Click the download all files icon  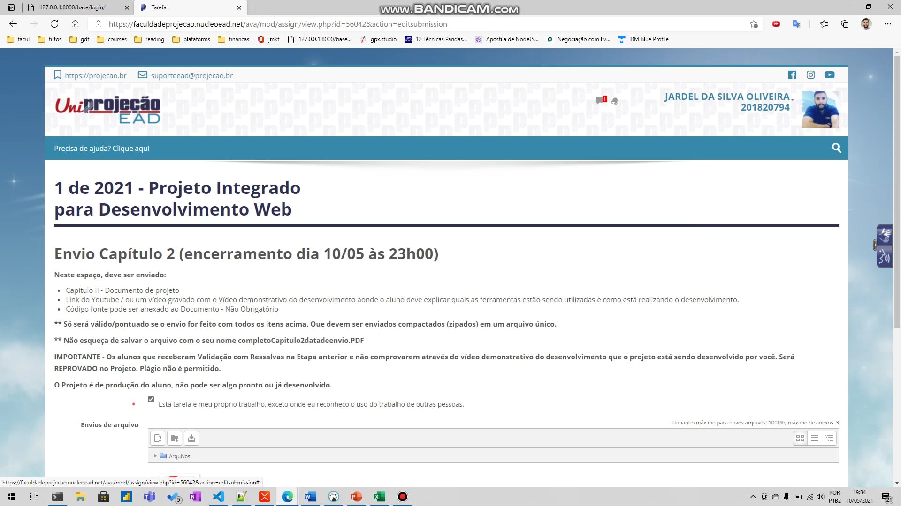191,438
